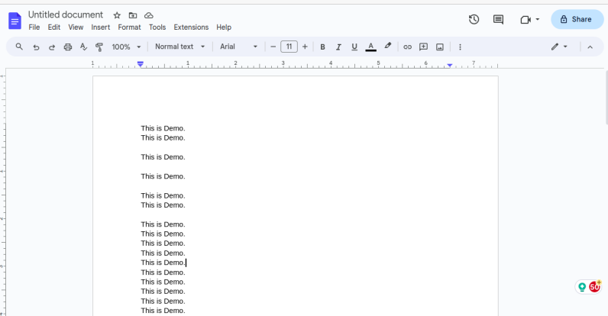608x316 pixels.
Task: Click the font size field showing 11
Action: tap(289, 47)
